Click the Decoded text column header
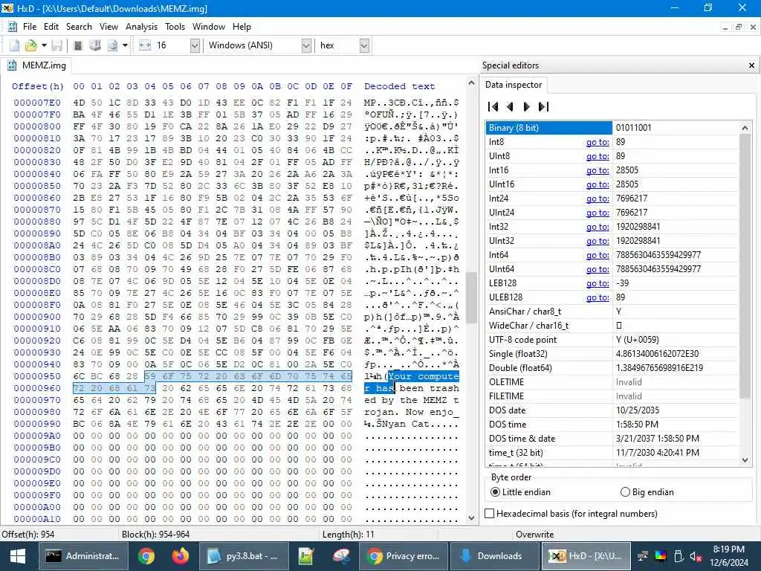761x571 pixels. [x=399, y=86]
